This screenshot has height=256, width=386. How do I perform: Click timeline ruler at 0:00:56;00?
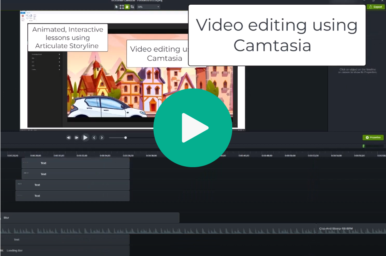click(359, 155)
